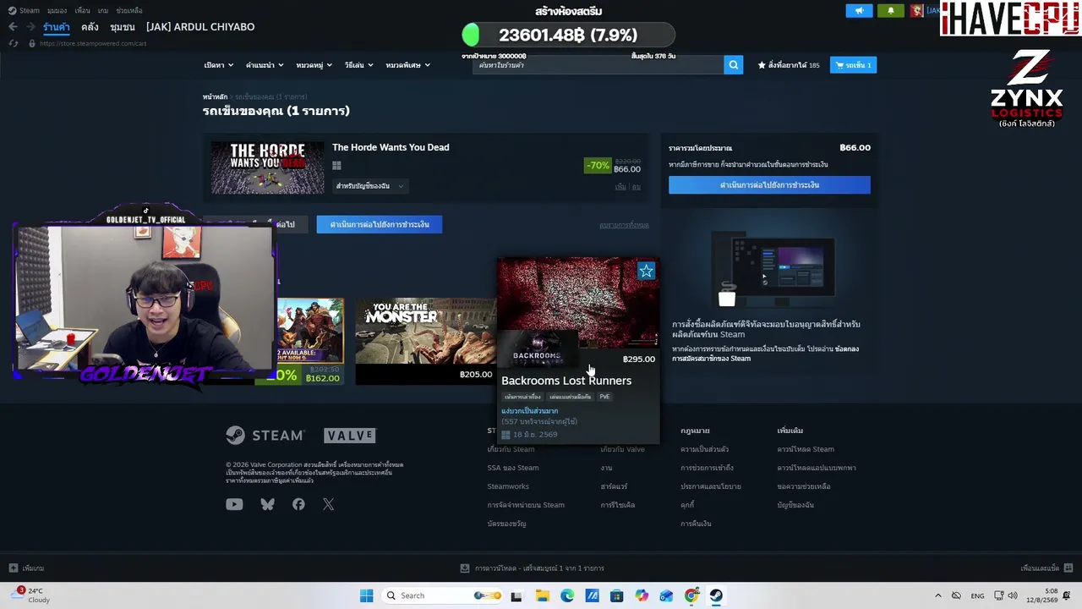Click the checkout button below the cart item
The height and width of the screenshot is (609, 1082).
(380, 224)
